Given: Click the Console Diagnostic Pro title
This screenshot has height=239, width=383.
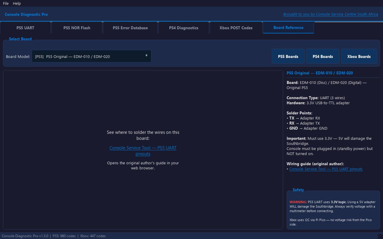Looking at the screenshot, I should pos(26,14).
